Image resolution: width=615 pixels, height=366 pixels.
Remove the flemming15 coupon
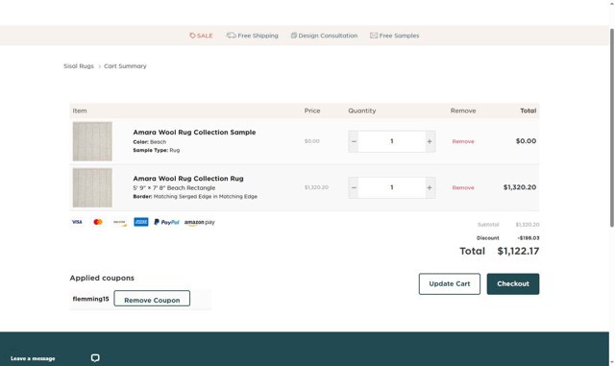pos(152,300)
